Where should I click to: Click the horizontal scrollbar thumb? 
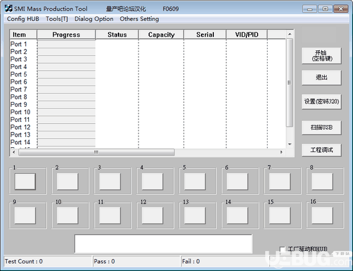(97, 152)
